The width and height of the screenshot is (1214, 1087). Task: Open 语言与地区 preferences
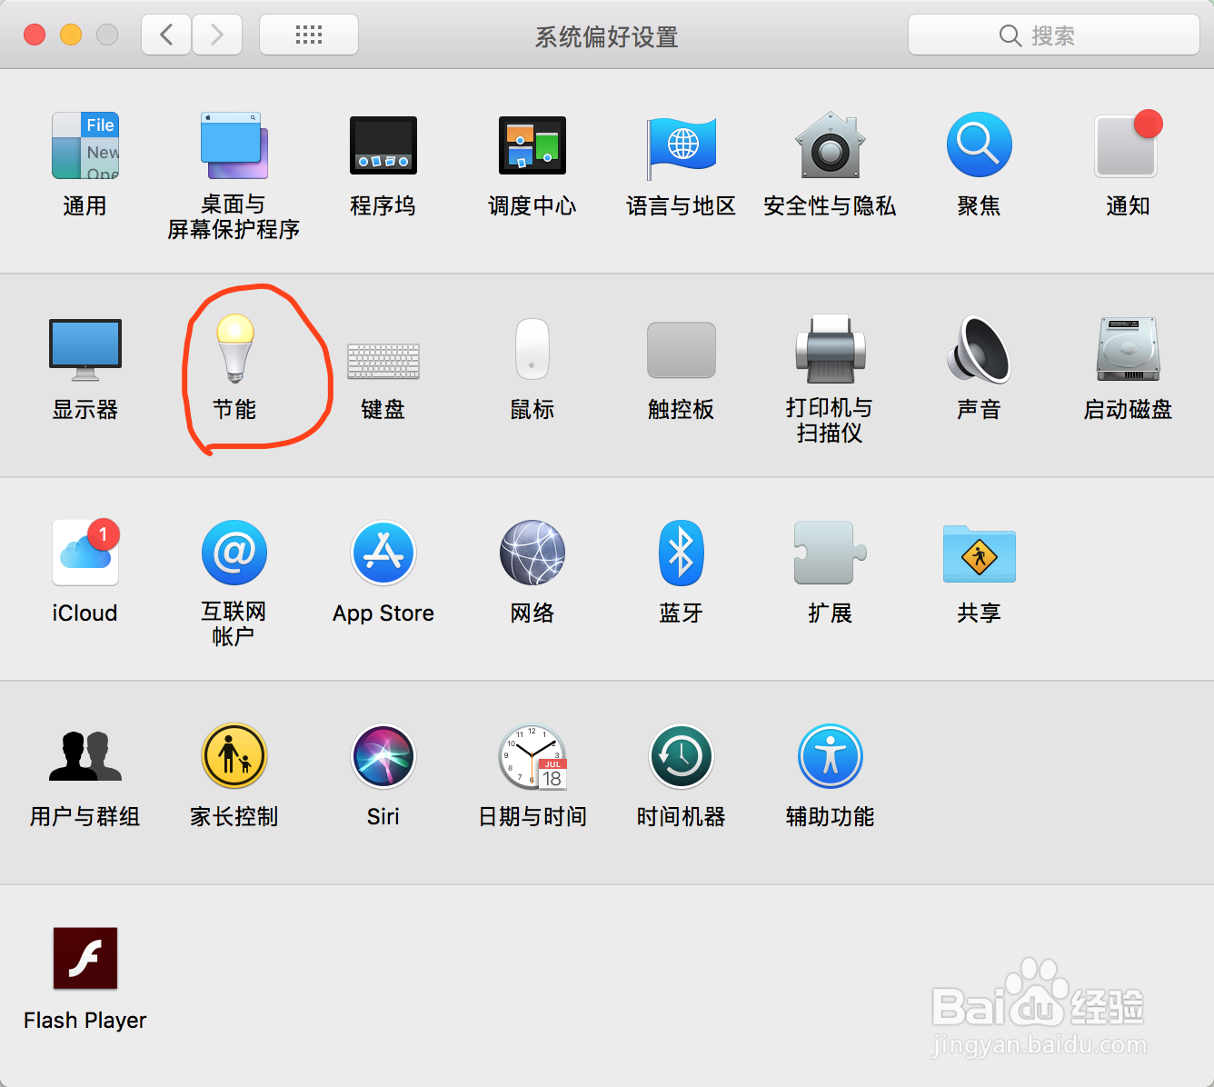(x=682, y=147)
